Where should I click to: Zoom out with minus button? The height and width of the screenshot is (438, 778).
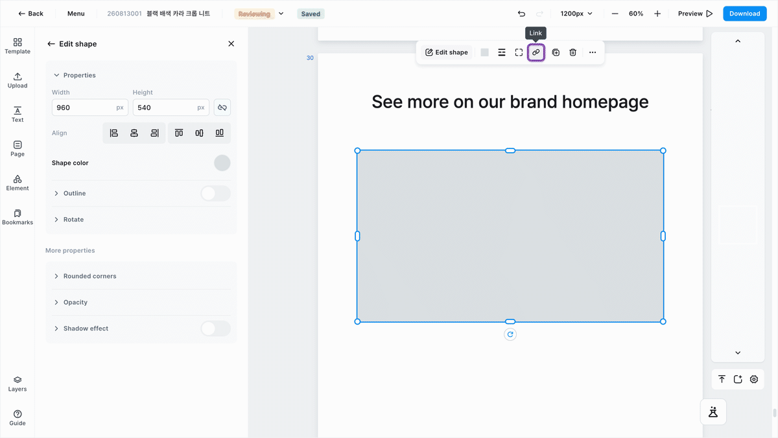pyautogui.click(x=615, y=14)
